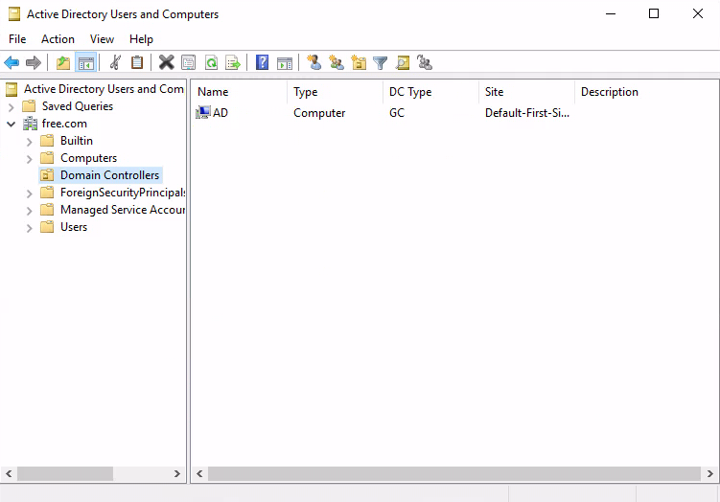
Task: Select the AD computer entry name
Action: pyautogui.click(x=221, y=112)
